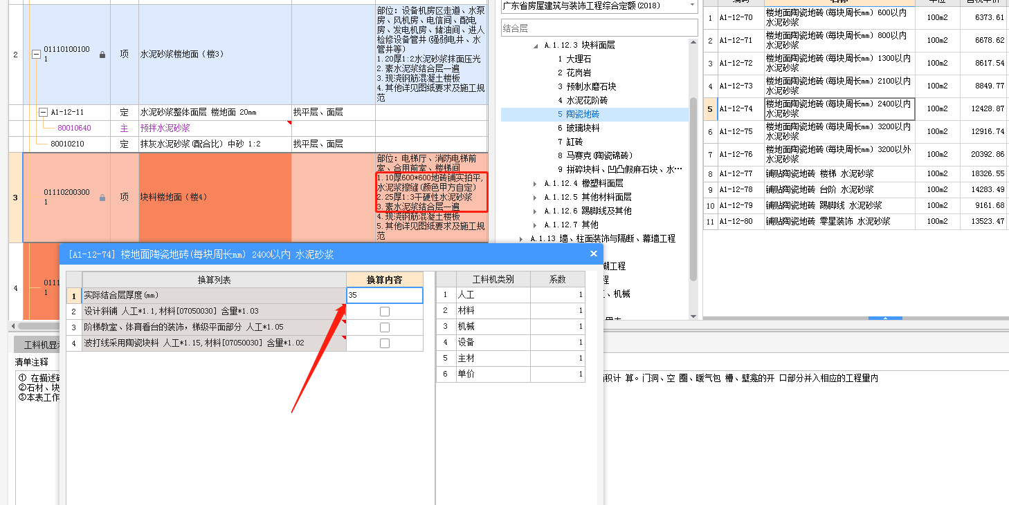Click the quota tree scrollbar up arrow

tap(693, 44)
